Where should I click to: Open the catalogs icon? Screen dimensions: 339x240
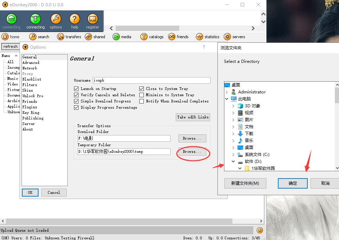click(144, 37)
